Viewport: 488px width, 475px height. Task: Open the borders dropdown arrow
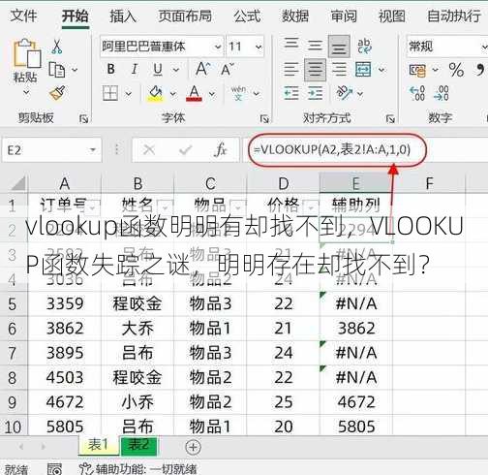click(129, 94)
